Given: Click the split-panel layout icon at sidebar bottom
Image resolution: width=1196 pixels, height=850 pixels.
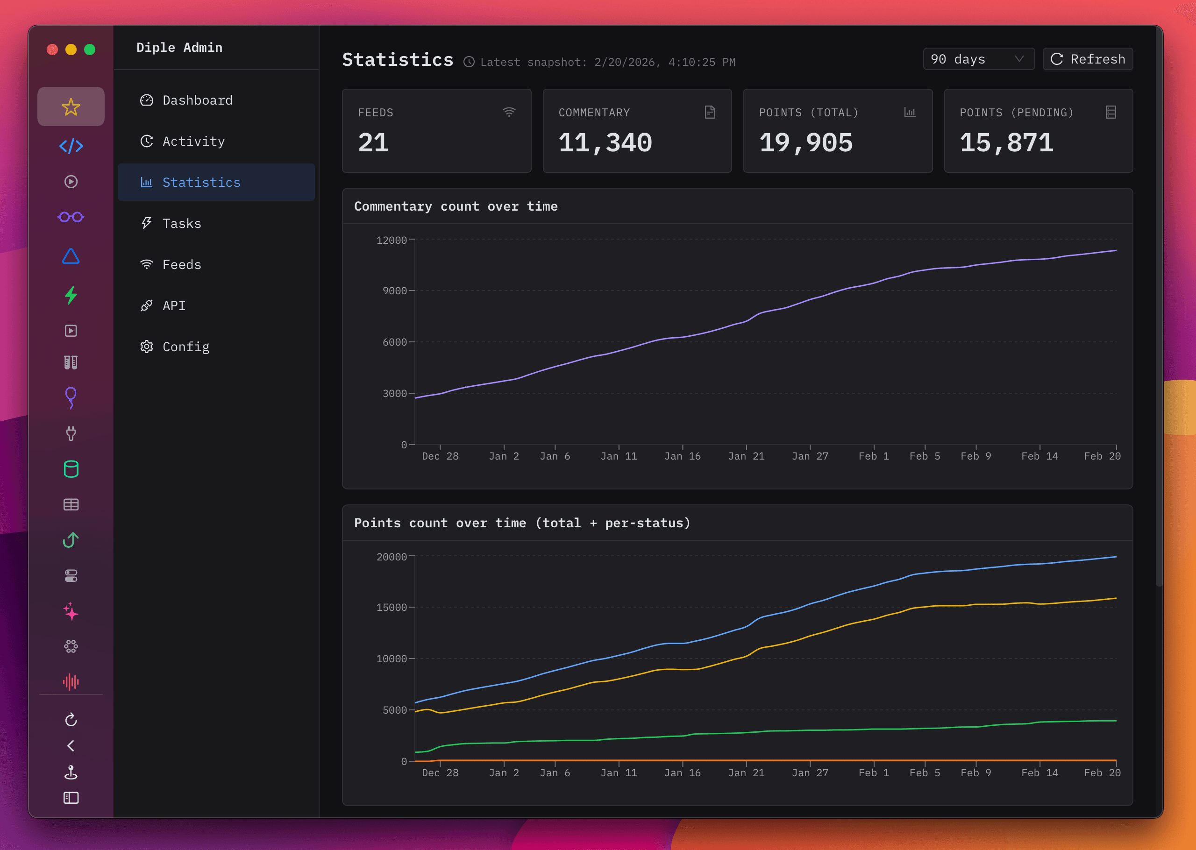Looking at the screenshot, I should [71, 798].
